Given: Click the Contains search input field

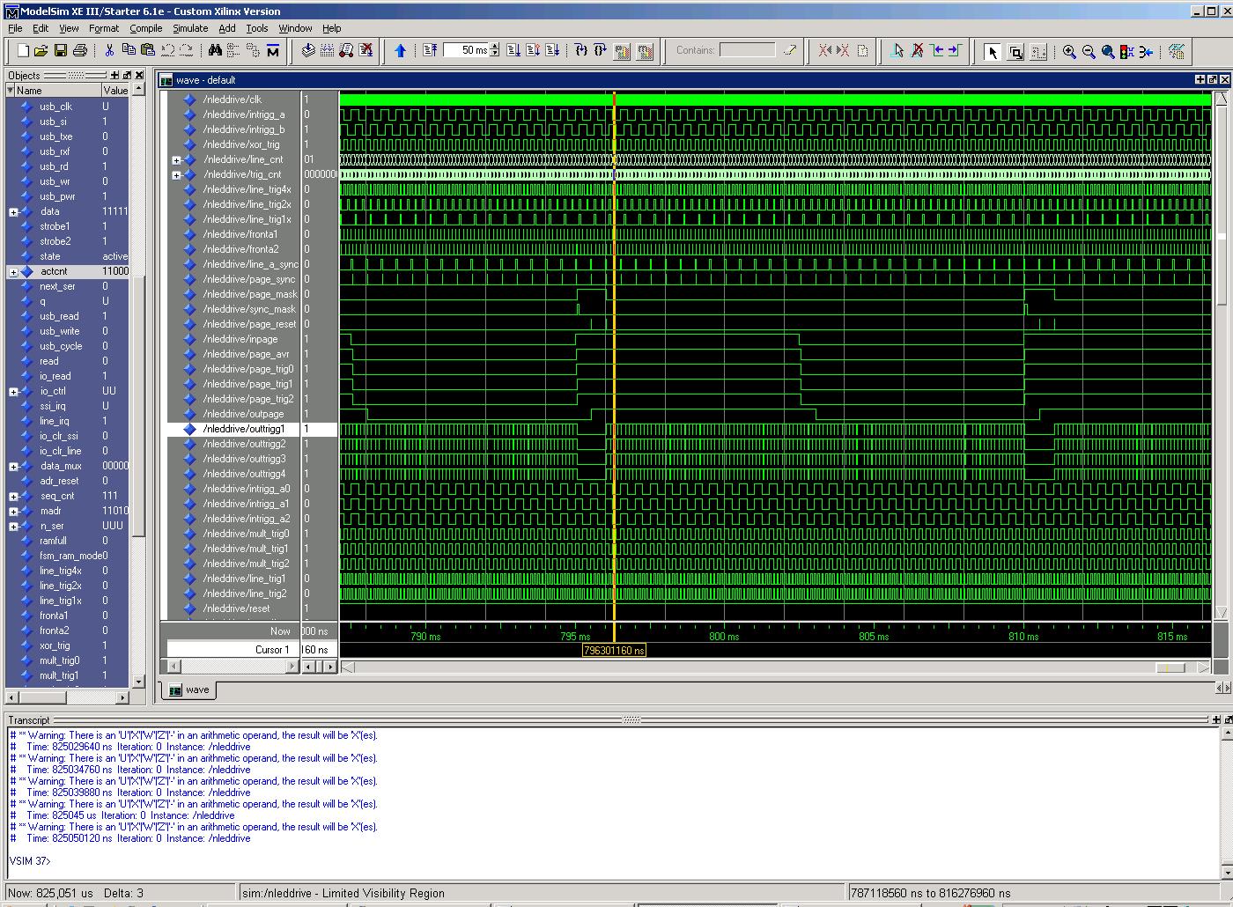Looking at the screenshot, I should (747, 50).
